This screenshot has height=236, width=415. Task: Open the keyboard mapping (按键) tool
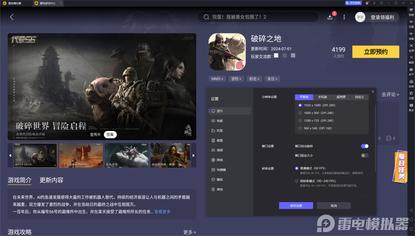click(x=411, y=13)
